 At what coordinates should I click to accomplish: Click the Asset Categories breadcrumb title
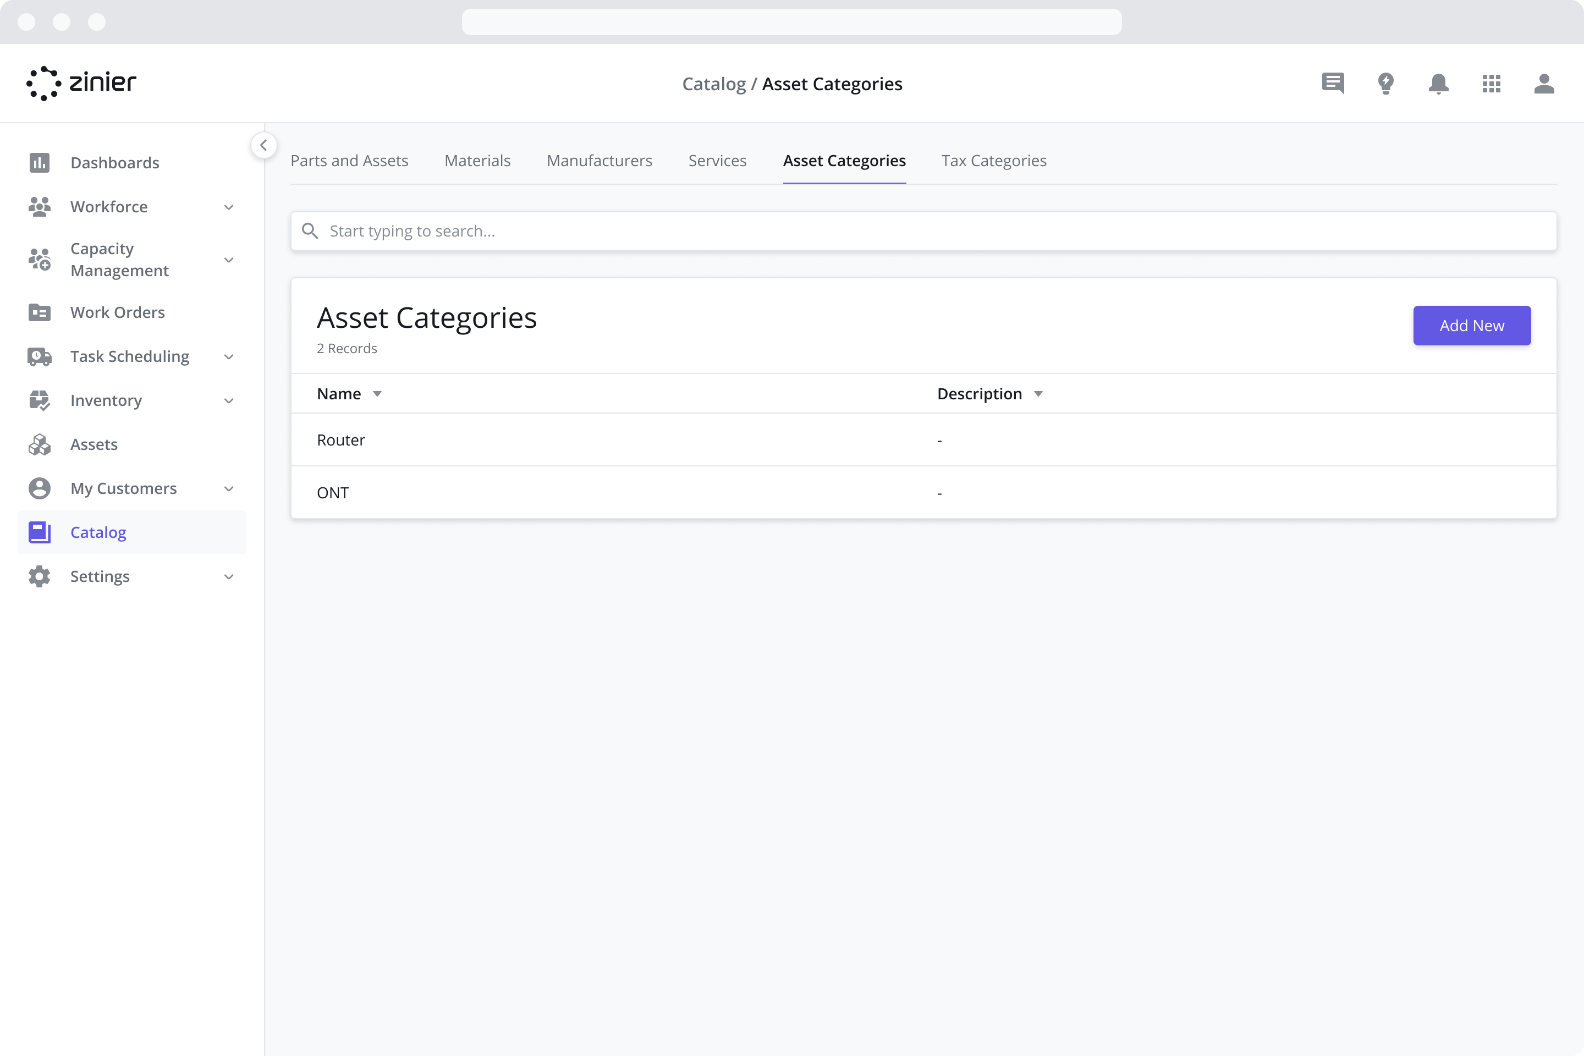(832, 84)
